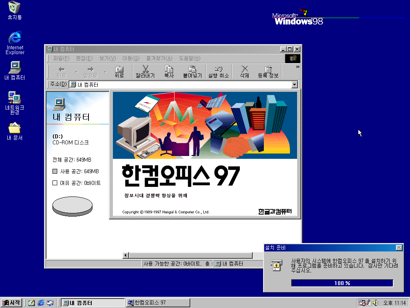Image resolution: width=410 pixels, height=308 pixels.
Task: Switch to 내 컴퓨터 taskbar button
Action: 92,303
